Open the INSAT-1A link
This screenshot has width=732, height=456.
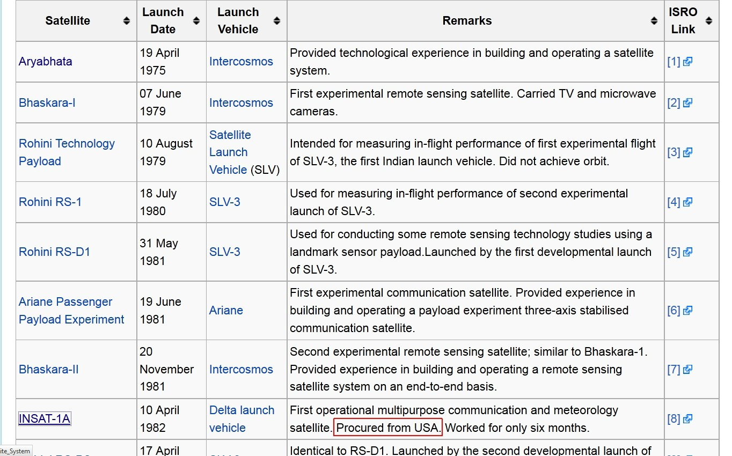click(x=45, y=418)
